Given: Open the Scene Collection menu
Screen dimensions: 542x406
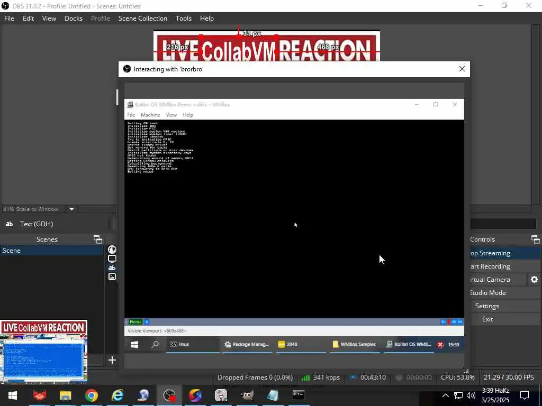Looking at the screenshot, I should 143,19.
